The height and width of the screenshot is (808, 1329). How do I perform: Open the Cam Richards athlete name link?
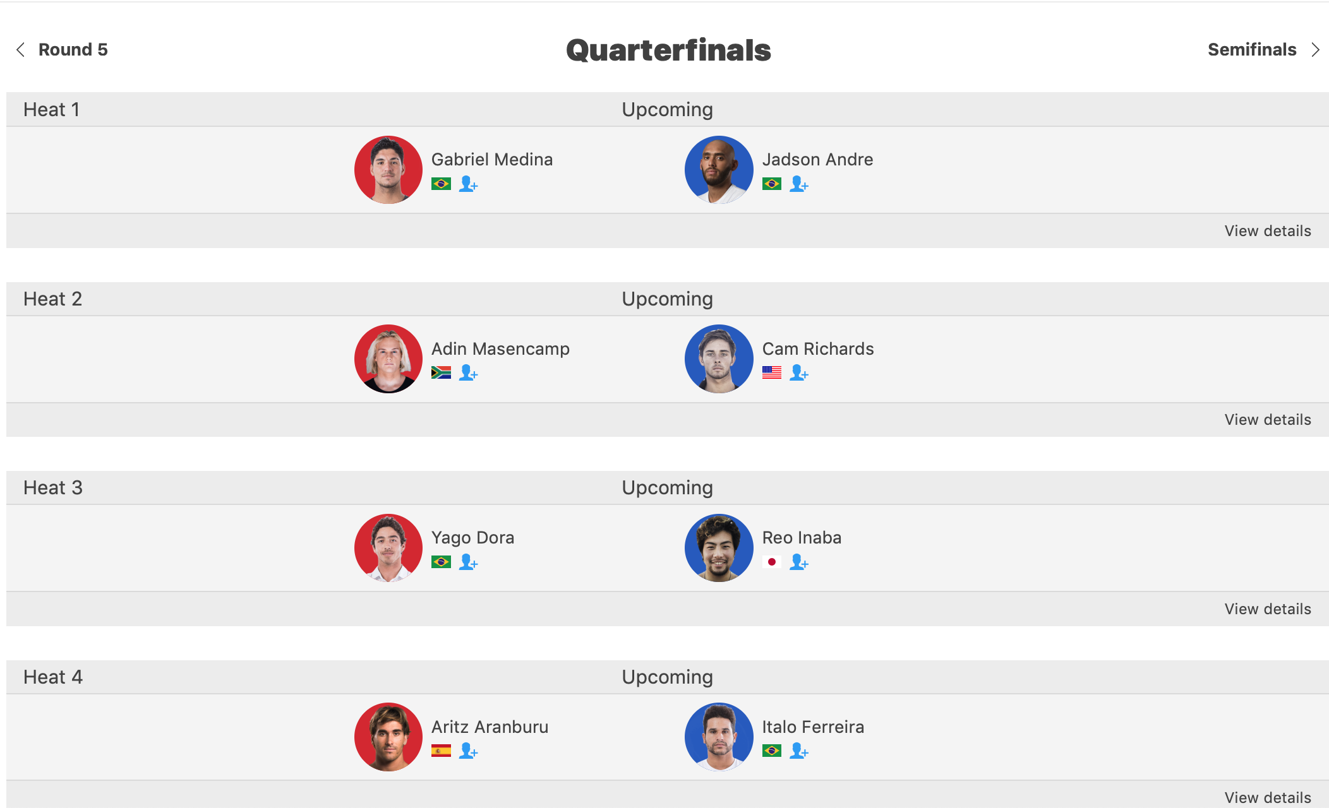(818, 349)
